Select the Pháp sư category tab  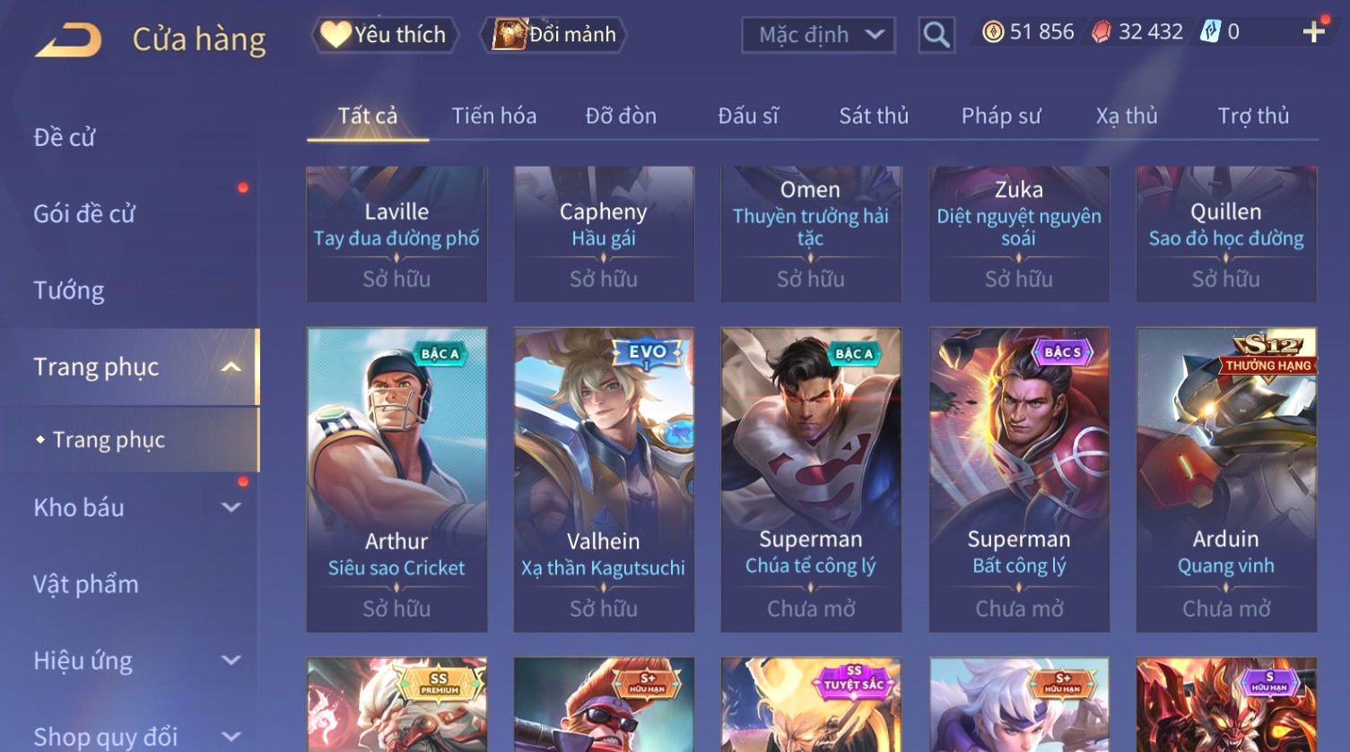1001,116
